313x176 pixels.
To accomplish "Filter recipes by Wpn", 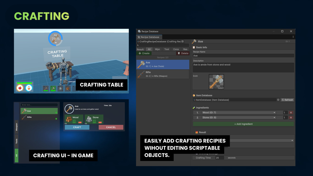I will tap(157, 49).
